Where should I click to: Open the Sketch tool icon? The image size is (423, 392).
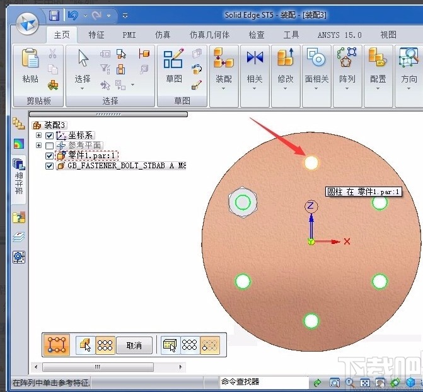click(x=174, y=58)
